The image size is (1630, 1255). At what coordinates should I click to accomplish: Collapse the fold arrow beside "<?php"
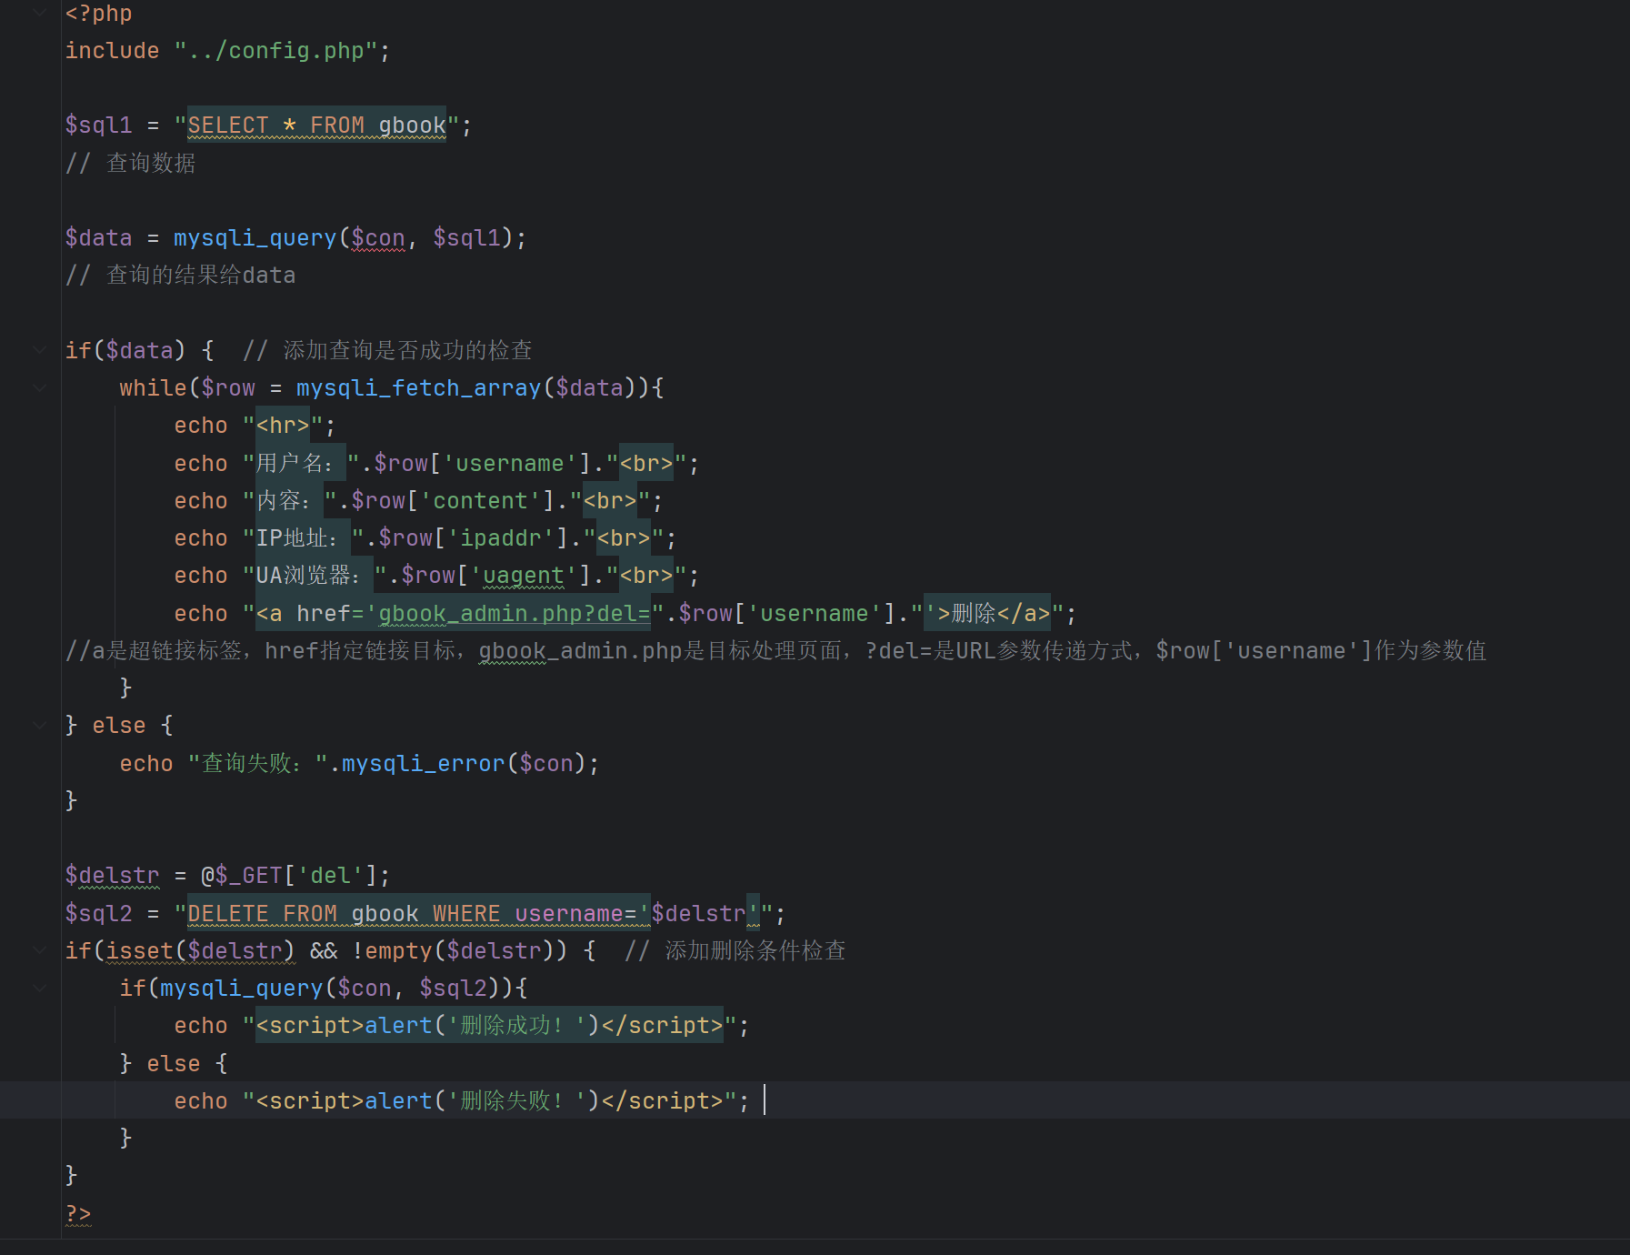39,13
